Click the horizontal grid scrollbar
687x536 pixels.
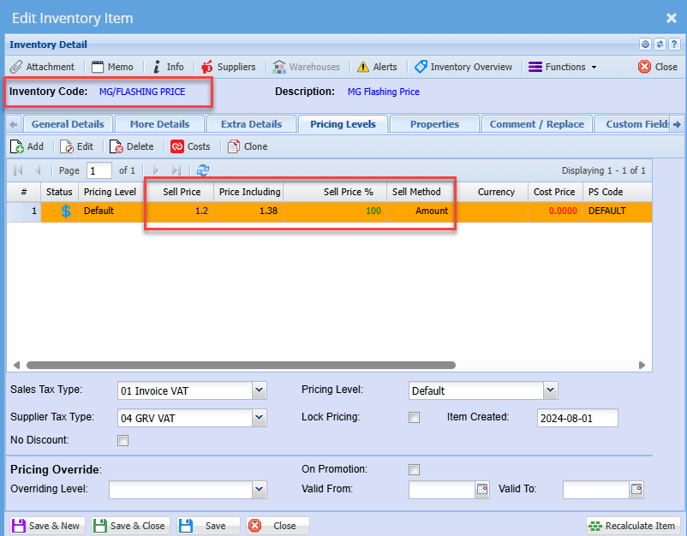[240, 365]
